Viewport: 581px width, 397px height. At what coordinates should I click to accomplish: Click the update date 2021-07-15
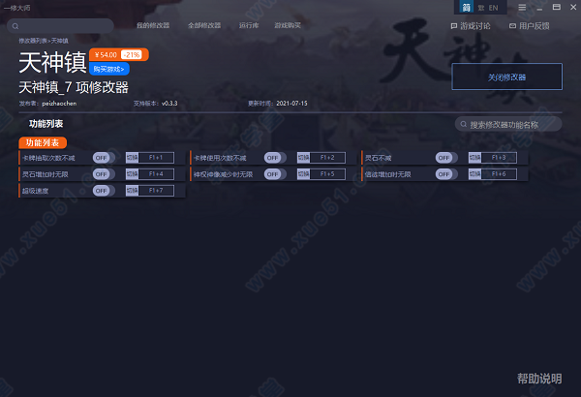click(x=291, y=104)
